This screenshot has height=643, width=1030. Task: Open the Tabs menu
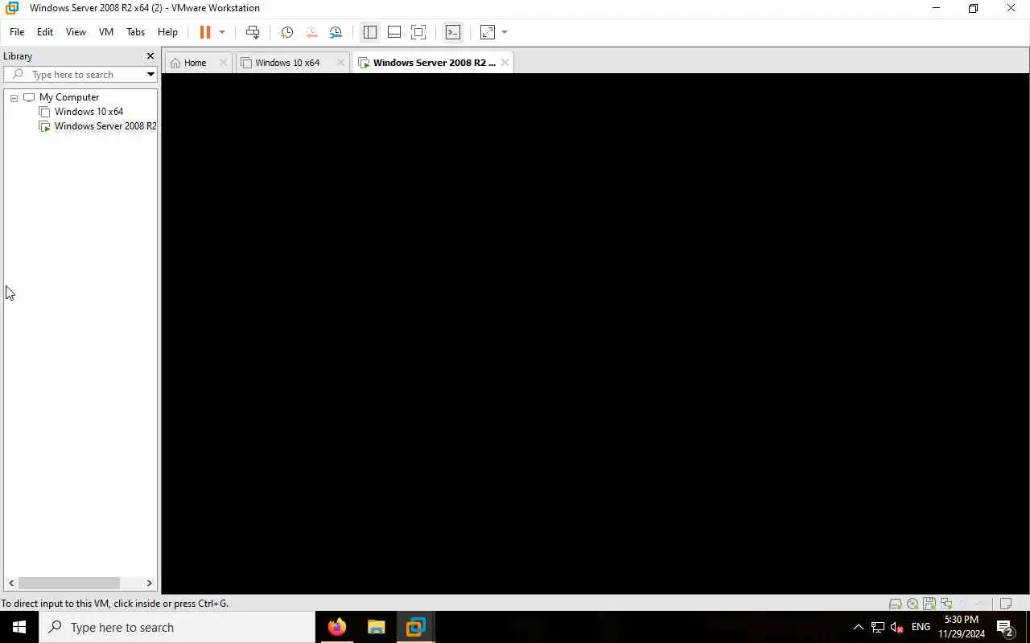(x=135, y=32)
